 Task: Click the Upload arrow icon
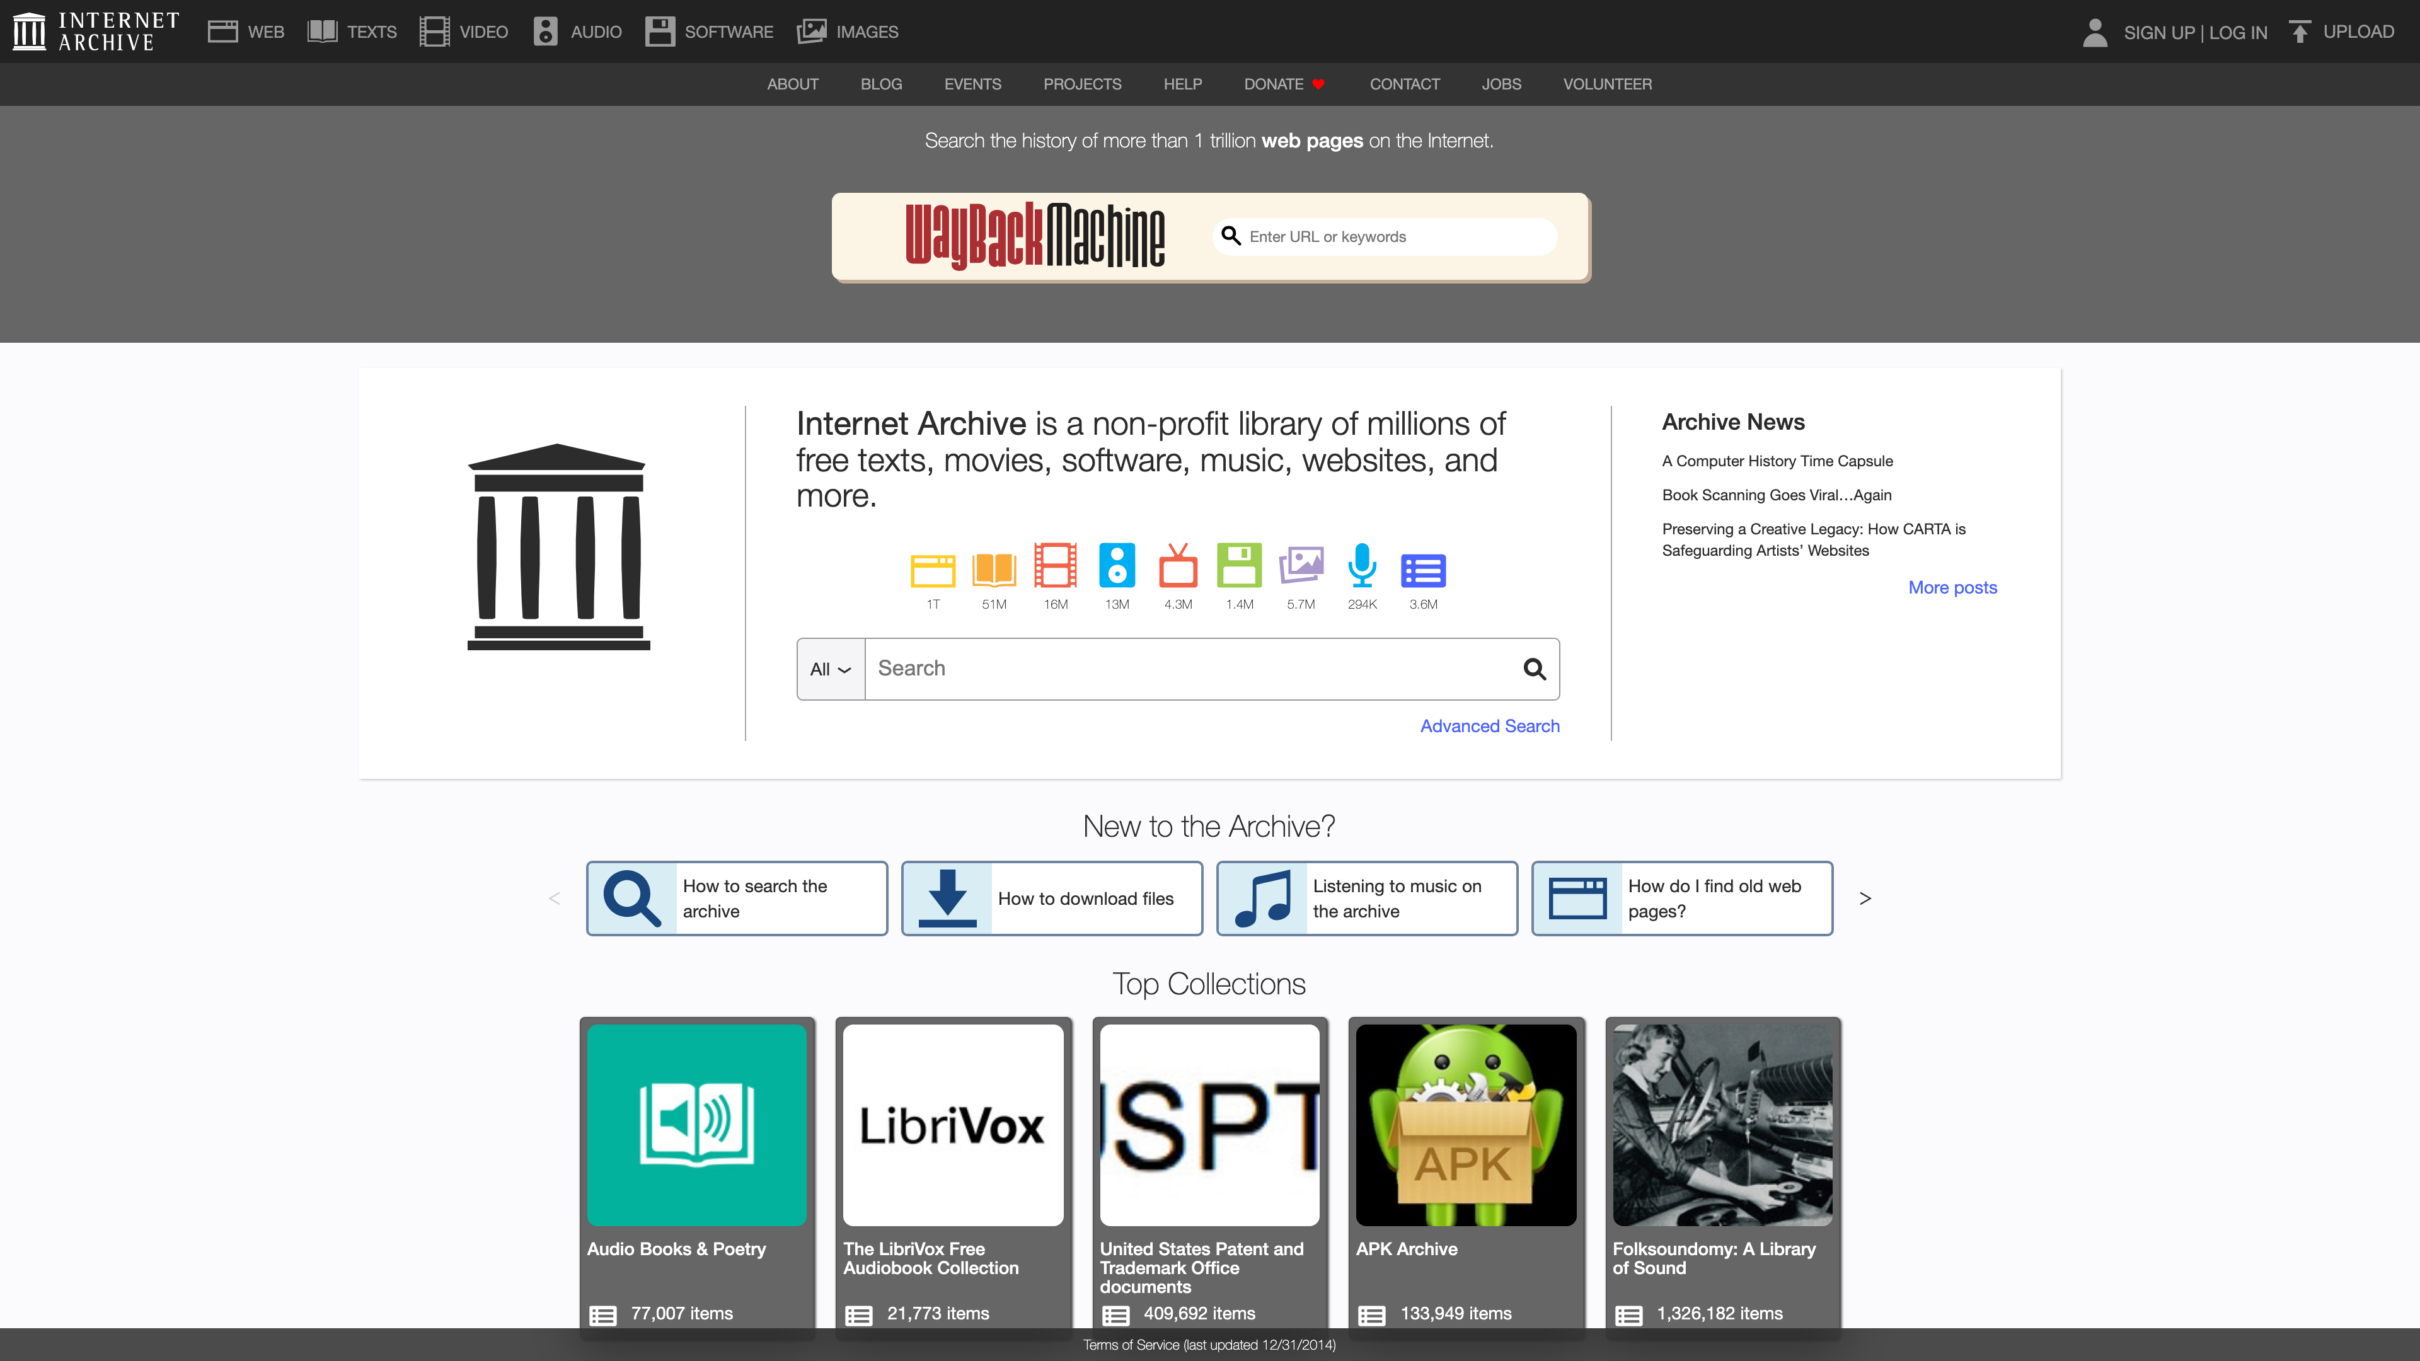point(2300,32)
